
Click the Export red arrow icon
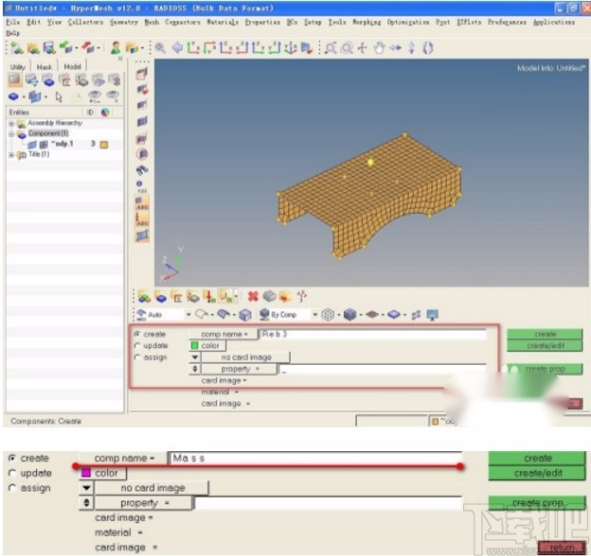(x=87, y=48)
